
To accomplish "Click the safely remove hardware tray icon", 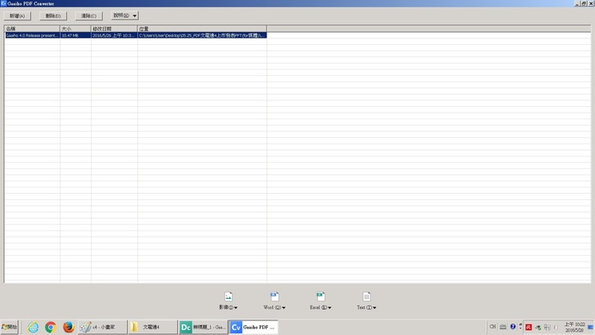I will [x=538, y=328].
